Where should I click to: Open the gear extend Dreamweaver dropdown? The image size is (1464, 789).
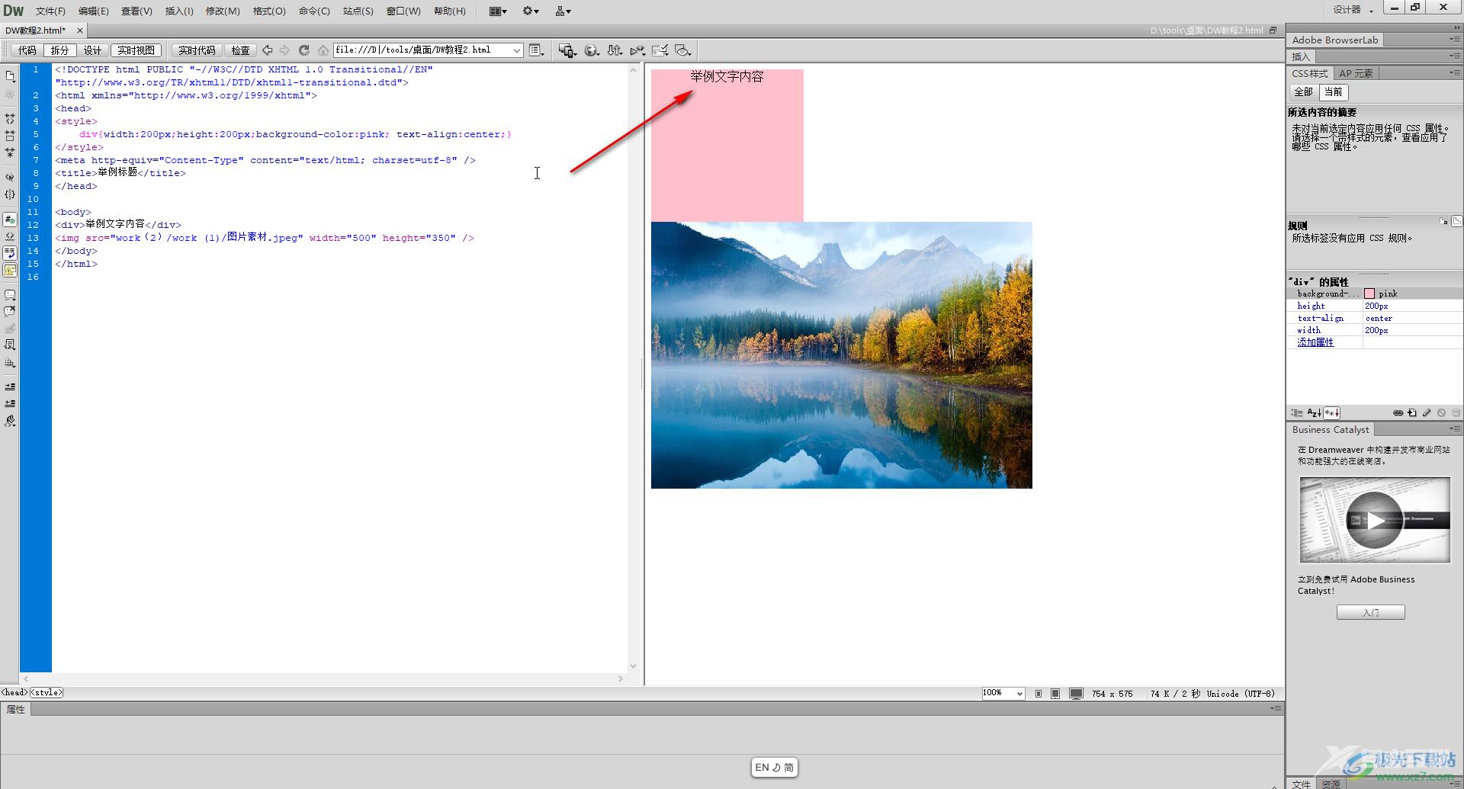tap(531, 11)
